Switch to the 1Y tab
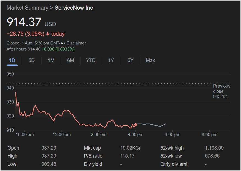 111,60
